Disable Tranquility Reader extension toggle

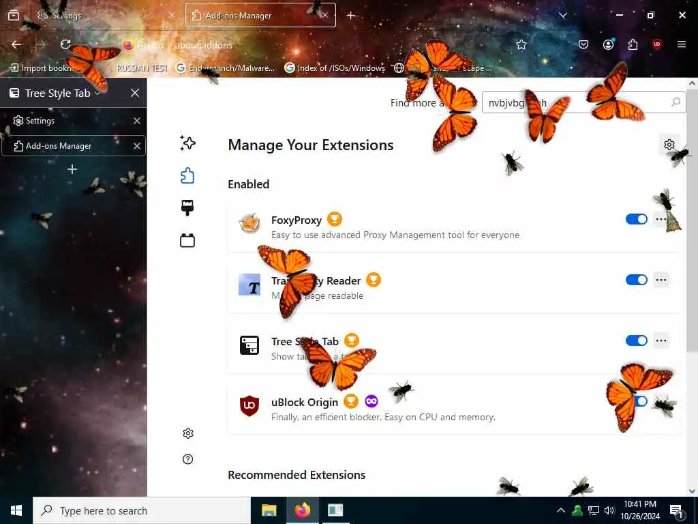click(x=637, y=280)
